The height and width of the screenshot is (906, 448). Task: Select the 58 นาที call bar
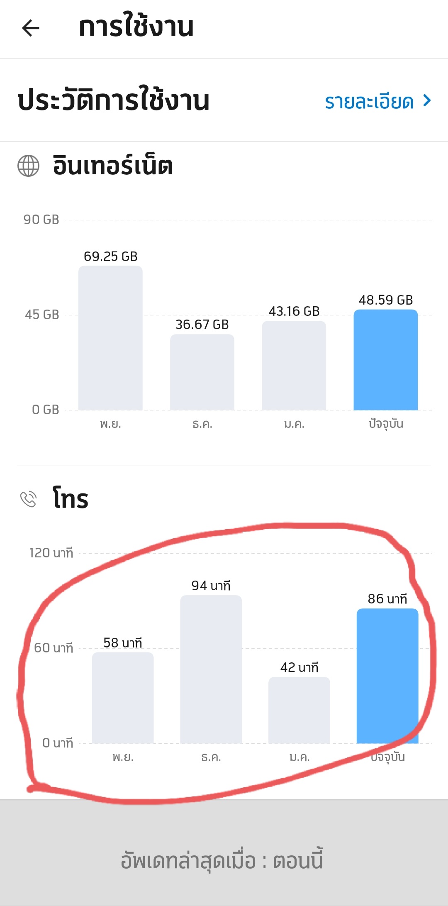click(x=123, y=698)
